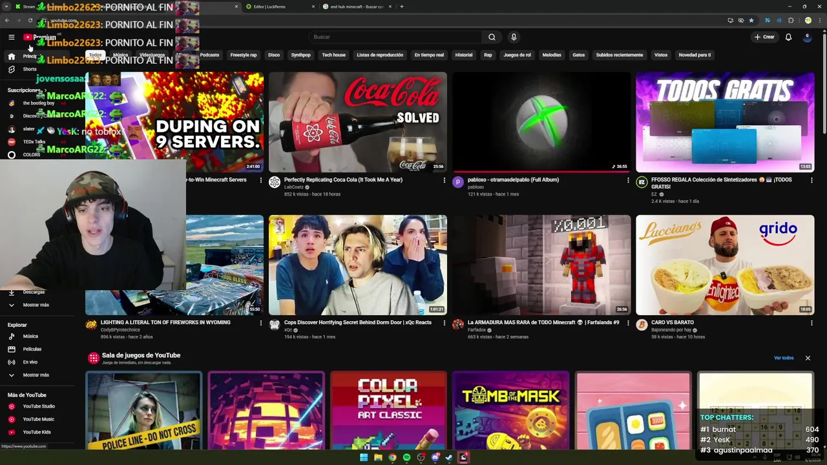Open a new browser tab
The height and width of the screenshot is (465, 827).
(402, 6)
